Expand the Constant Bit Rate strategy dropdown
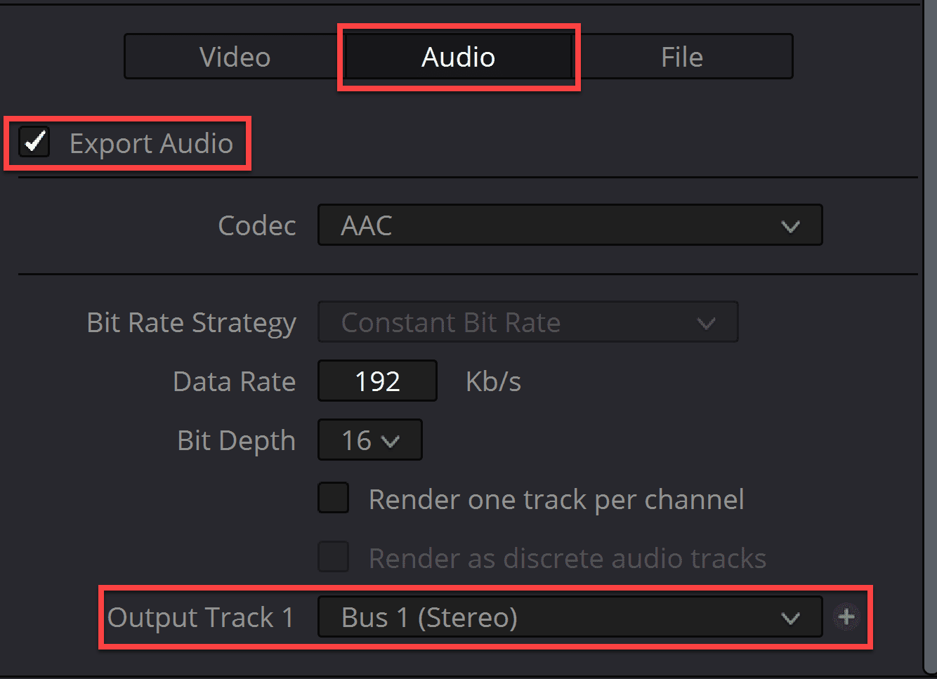The image size is (937, 679). pyautogui.click(x=528, y=322)
